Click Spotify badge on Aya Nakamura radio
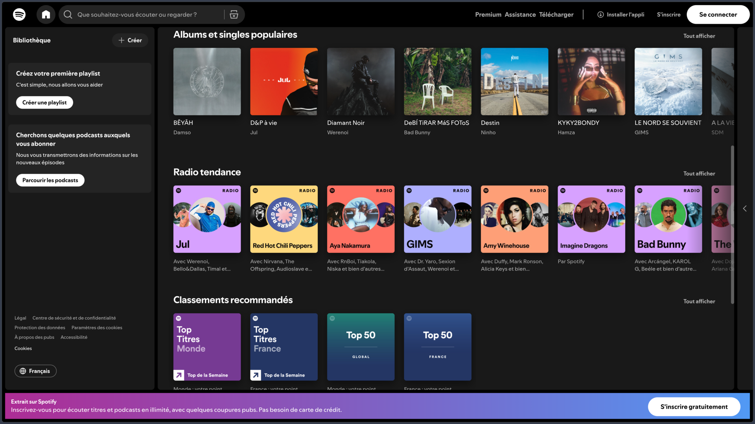Screen dimensions: 755x424 click(332, 190)
